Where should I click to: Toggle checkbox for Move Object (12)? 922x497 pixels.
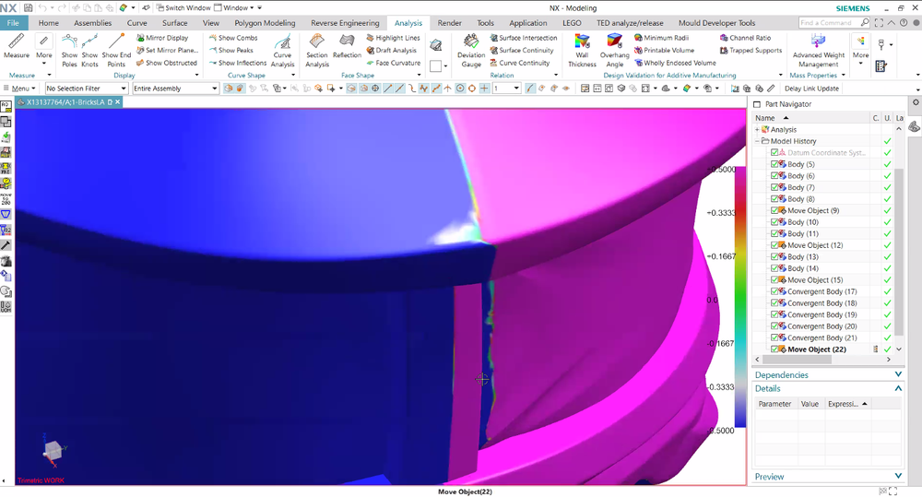point(774,245)
